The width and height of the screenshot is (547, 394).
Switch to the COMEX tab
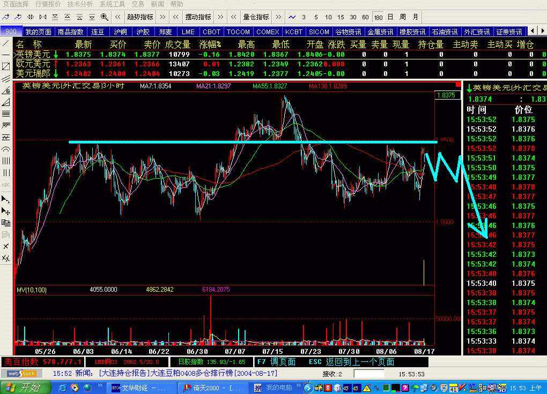268,32
